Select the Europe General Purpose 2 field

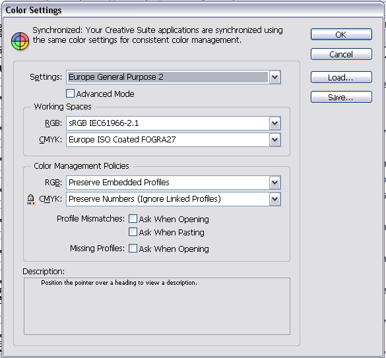coord(168,77)
